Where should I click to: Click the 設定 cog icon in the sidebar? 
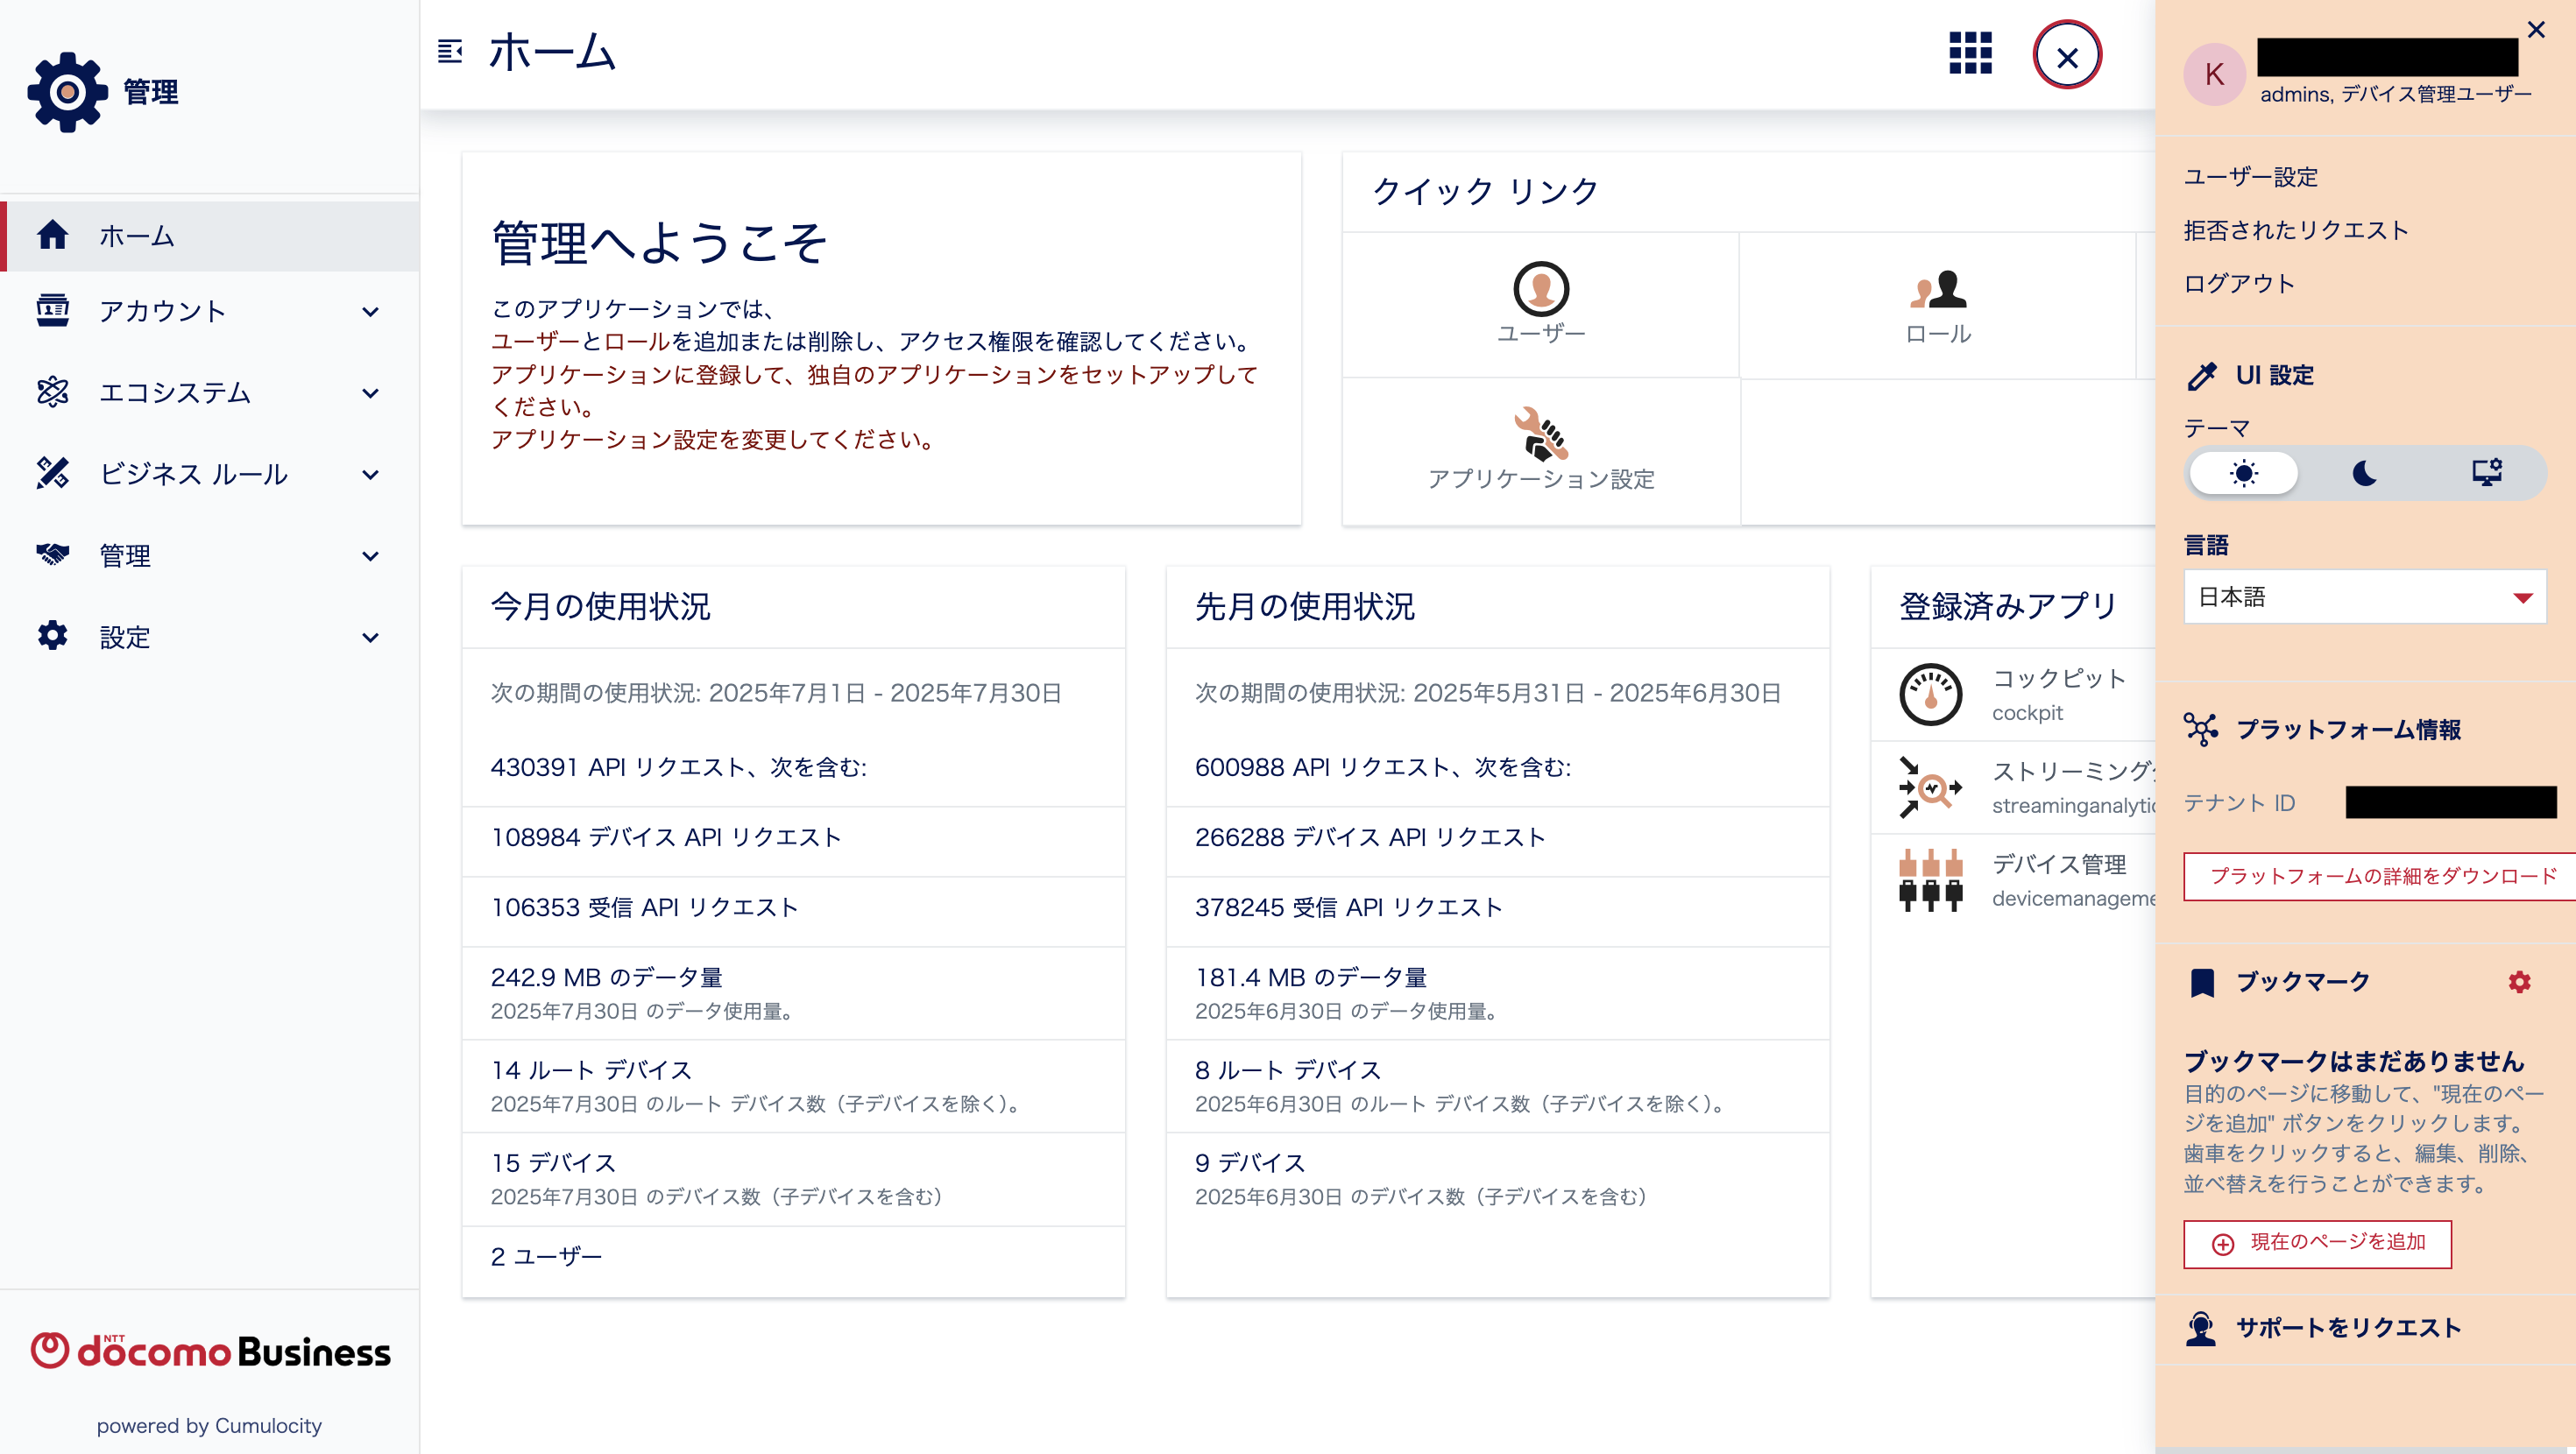[x=52, y=636]
